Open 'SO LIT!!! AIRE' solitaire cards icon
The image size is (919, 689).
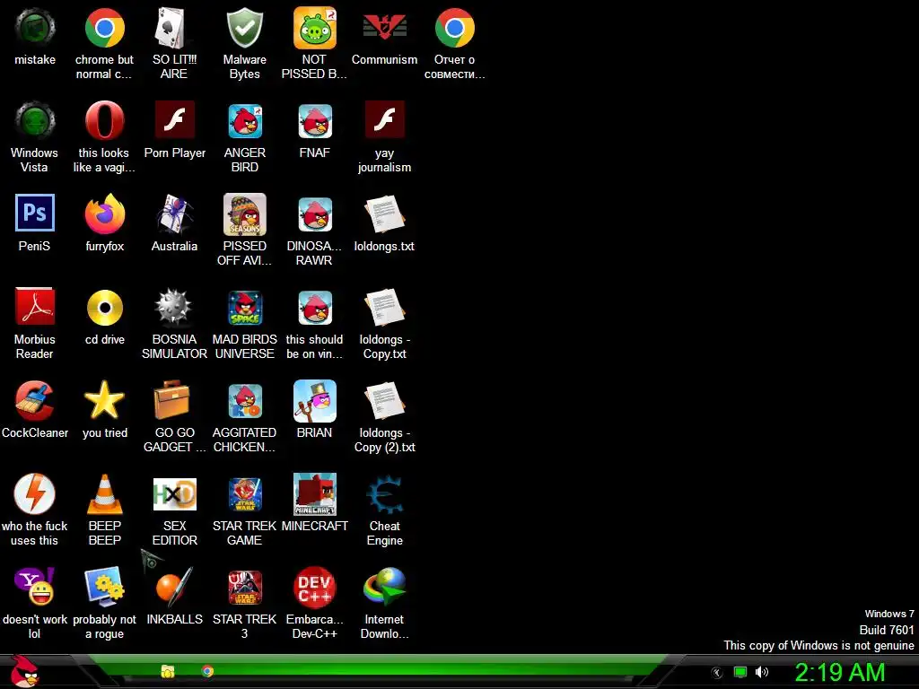[174, 29]
